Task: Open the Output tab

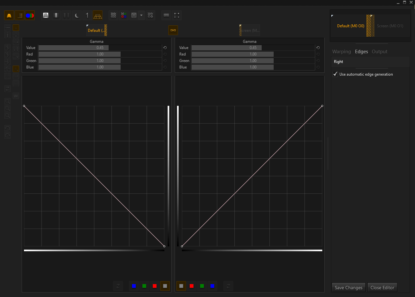Action: click(x=379, y=52)
